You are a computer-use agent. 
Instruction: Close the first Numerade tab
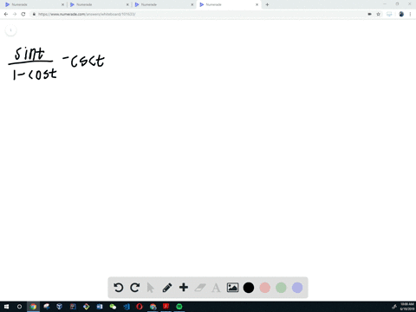pos(62,4)
